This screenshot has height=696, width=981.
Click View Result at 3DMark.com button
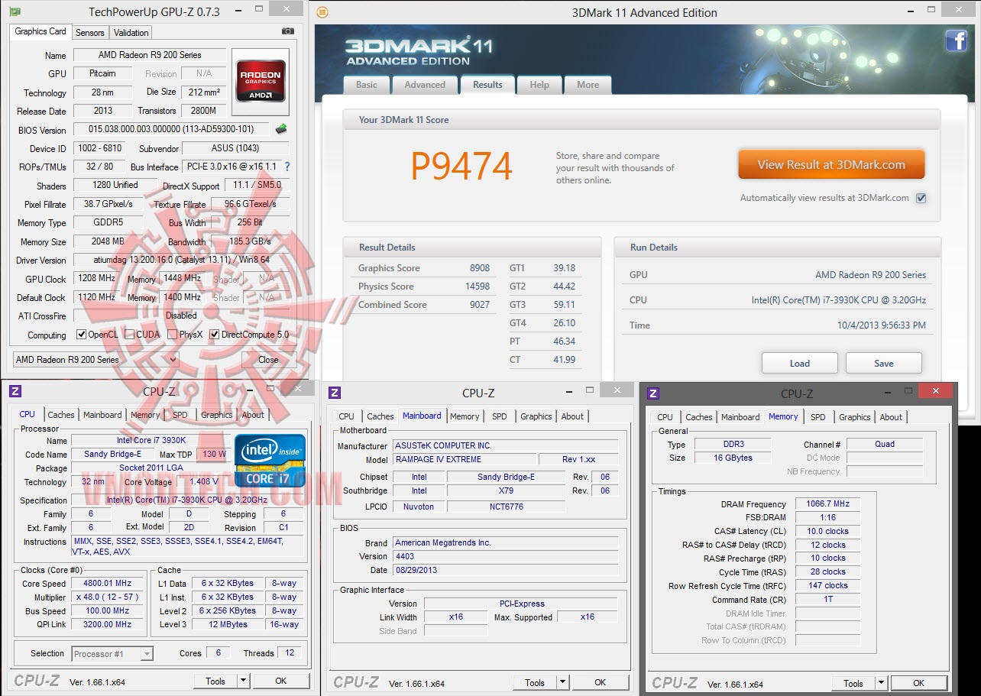pos(831,165)
